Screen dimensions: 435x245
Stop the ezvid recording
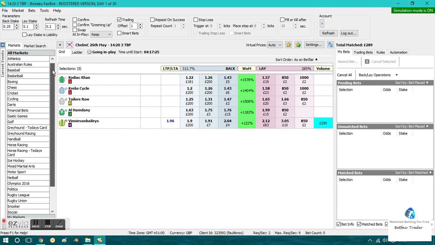point(48,224)
